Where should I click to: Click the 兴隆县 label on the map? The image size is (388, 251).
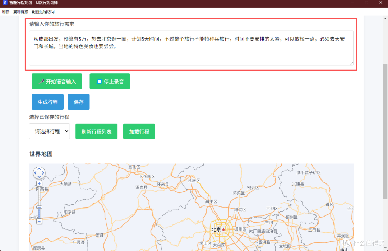298,184
